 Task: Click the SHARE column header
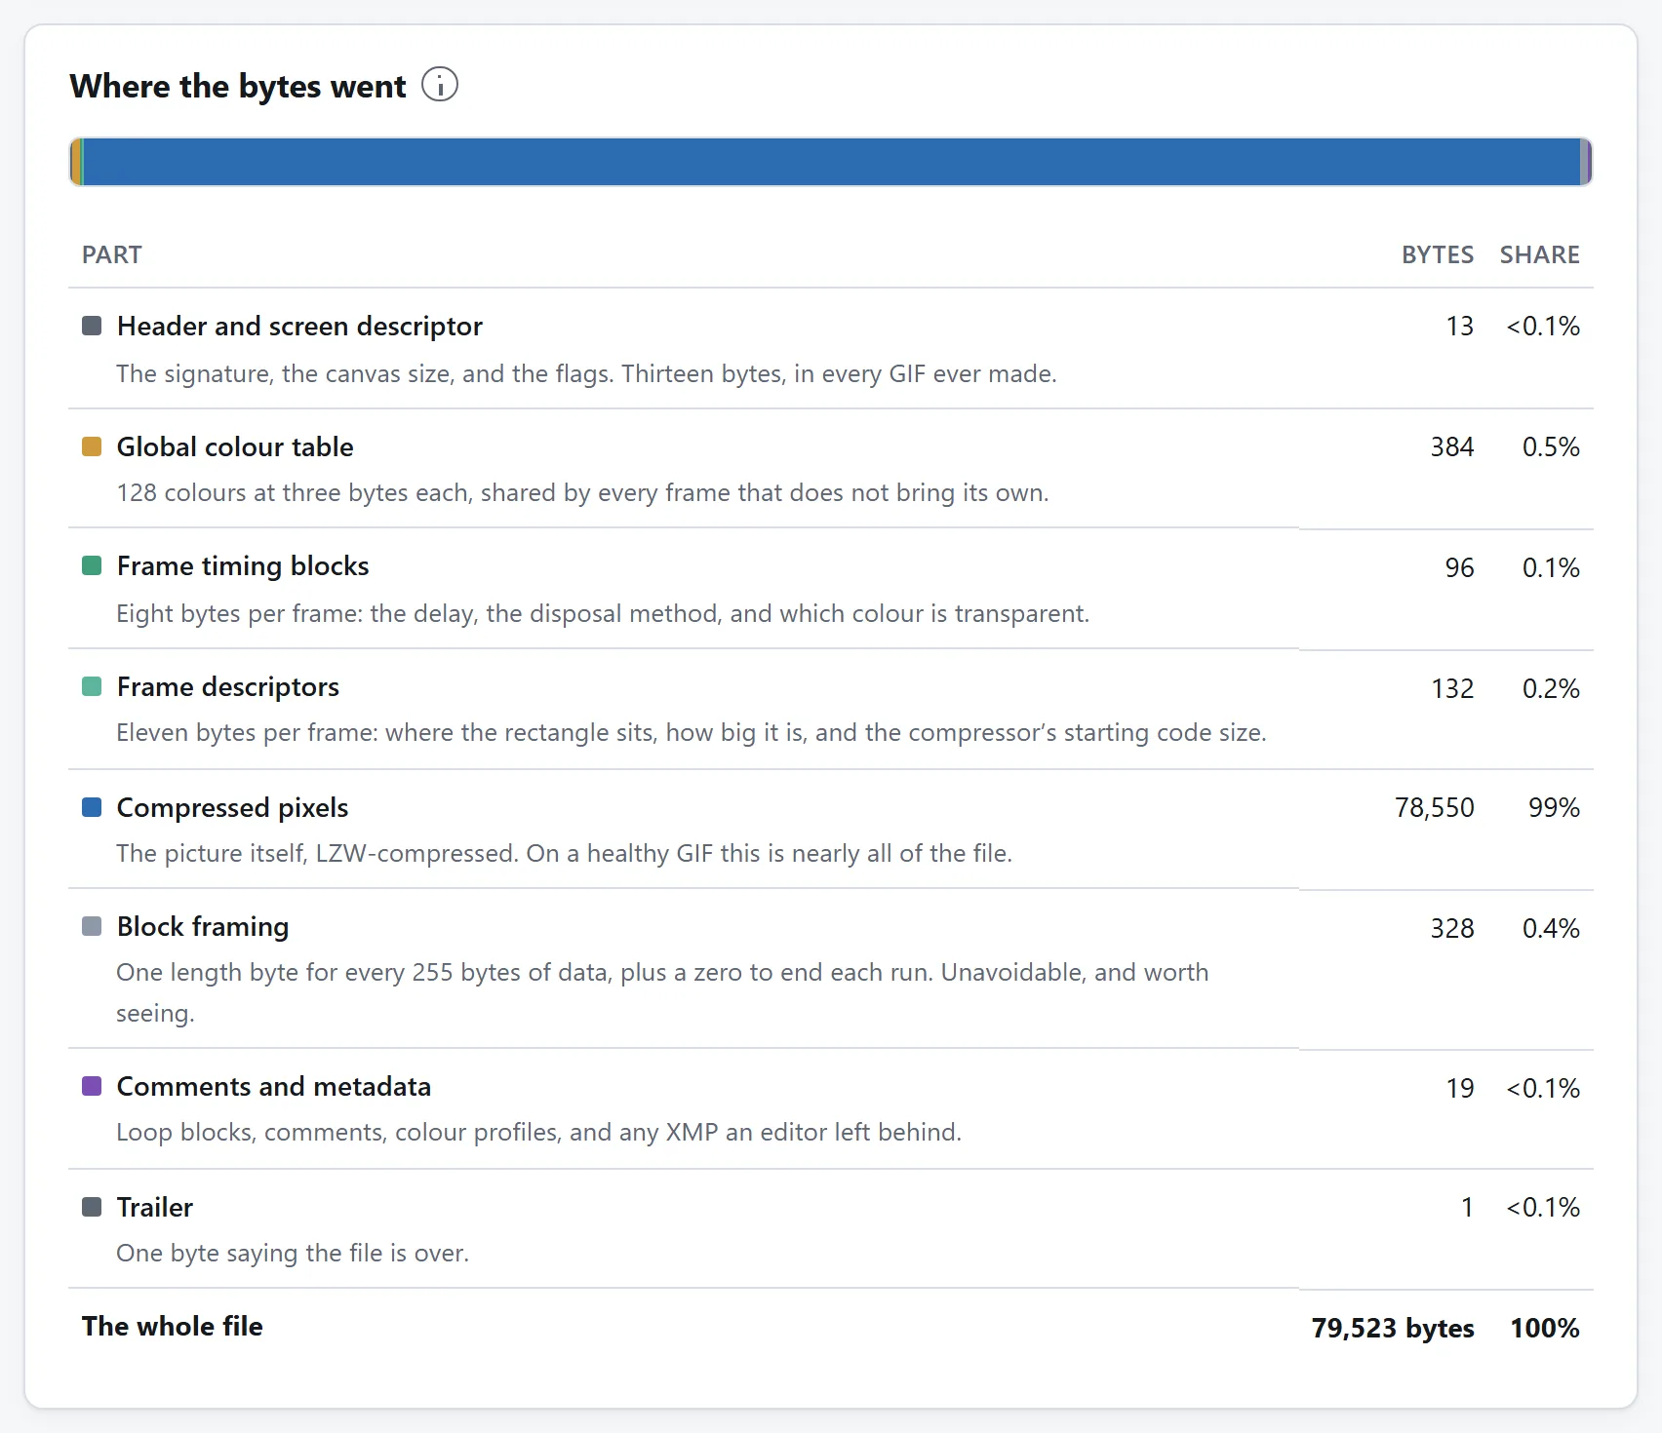[x=1539, y=254]
